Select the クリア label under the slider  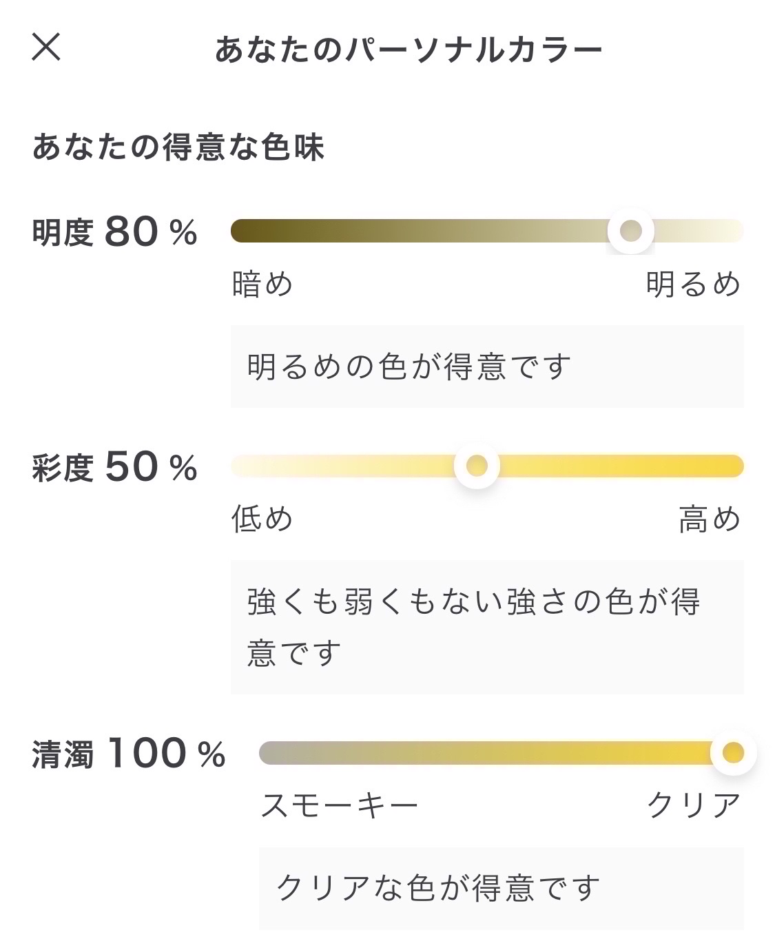(694, 805)
